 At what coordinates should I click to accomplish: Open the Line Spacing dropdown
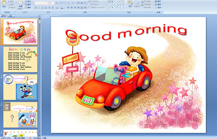[86, 3]
